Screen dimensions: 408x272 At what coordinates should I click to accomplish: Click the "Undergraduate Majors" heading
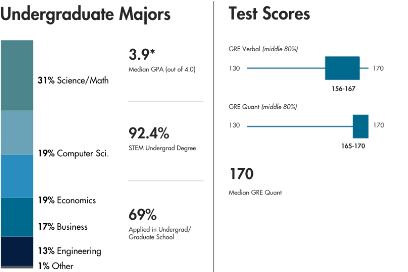[x=85, y=14]
